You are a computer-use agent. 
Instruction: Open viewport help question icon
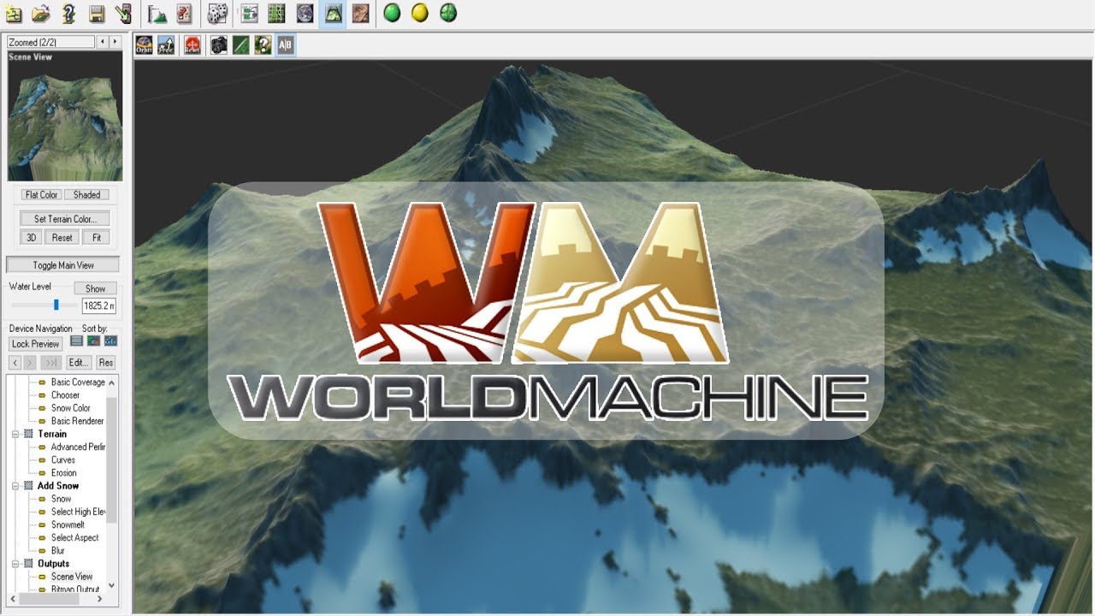[x=263, y=45]
